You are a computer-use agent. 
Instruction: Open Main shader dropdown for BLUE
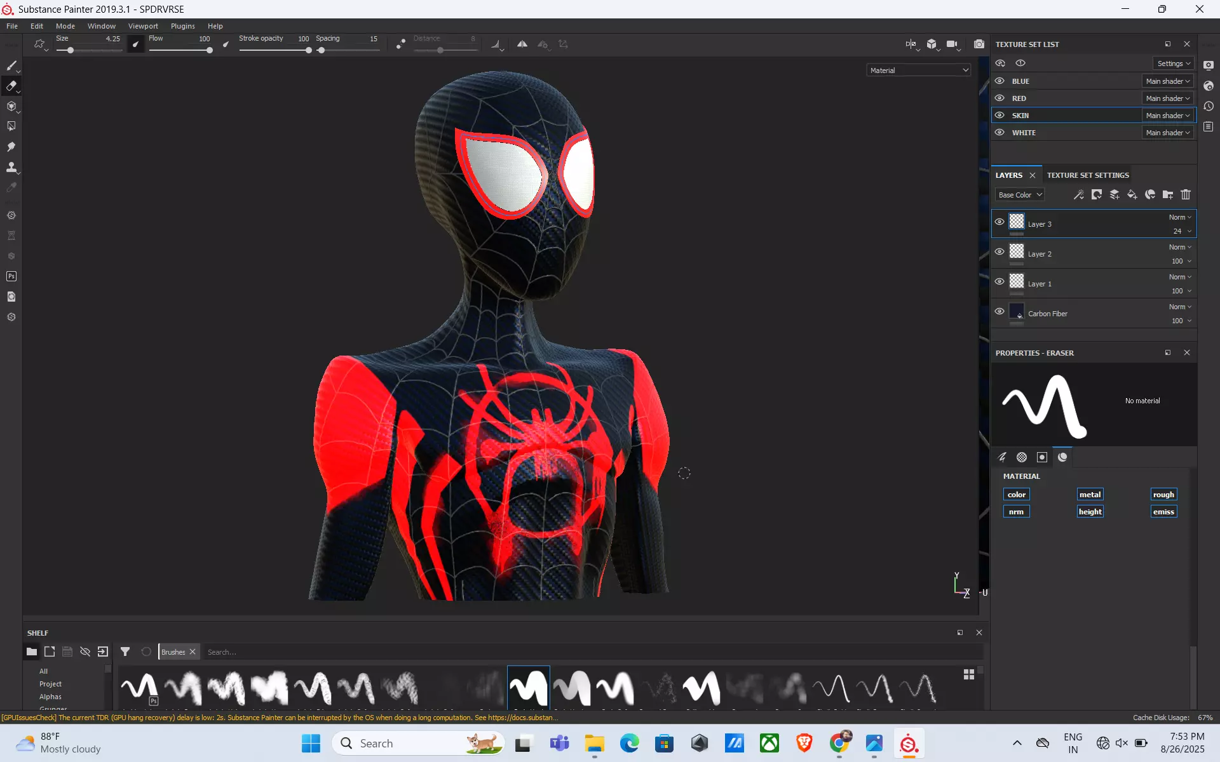(1168, 81)
